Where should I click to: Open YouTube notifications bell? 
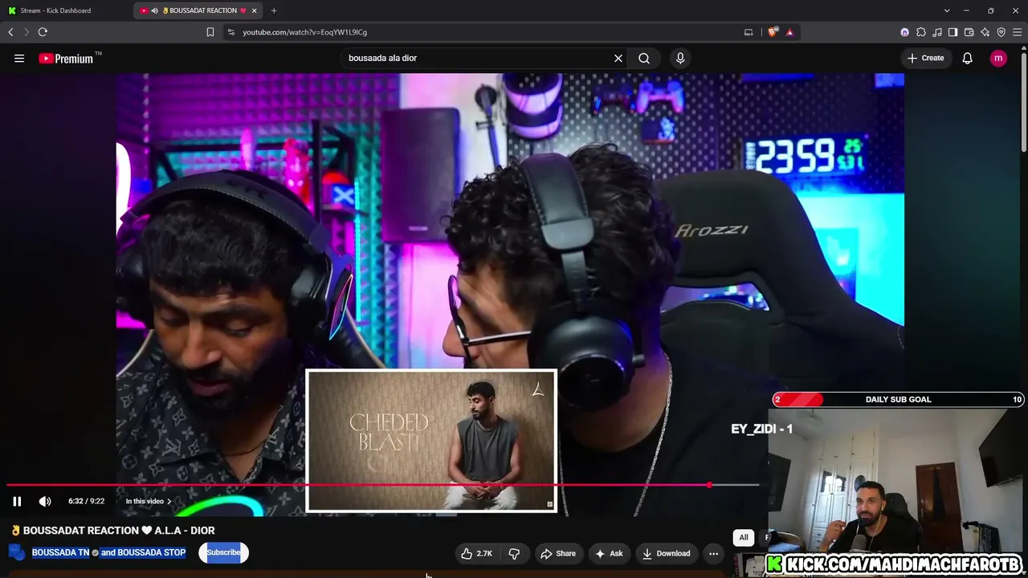coord(968,58)
